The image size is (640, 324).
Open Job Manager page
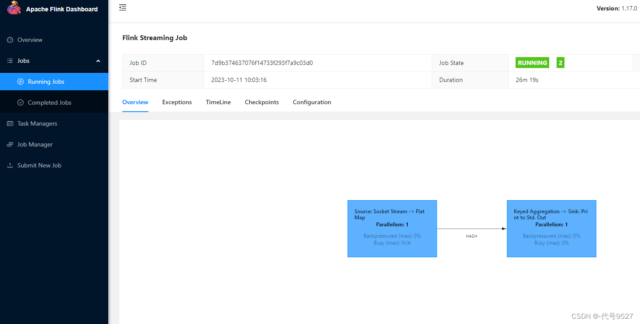coord(54,144)
